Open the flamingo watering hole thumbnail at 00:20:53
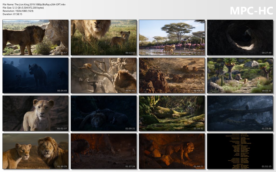276x172 pixels. pos(172,37)
